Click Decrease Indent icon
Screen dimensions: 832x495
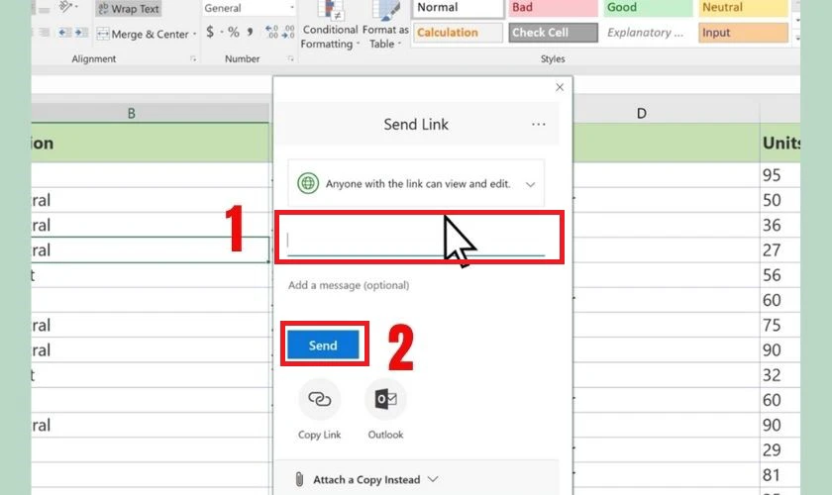64,33
